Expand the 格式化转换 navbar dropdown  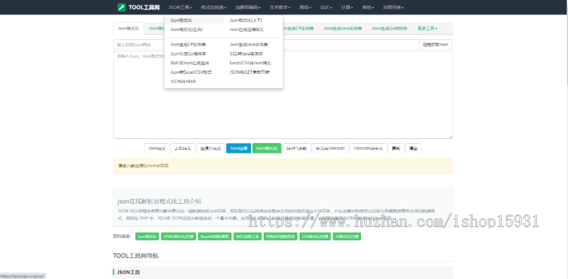(x=214, y=7)
